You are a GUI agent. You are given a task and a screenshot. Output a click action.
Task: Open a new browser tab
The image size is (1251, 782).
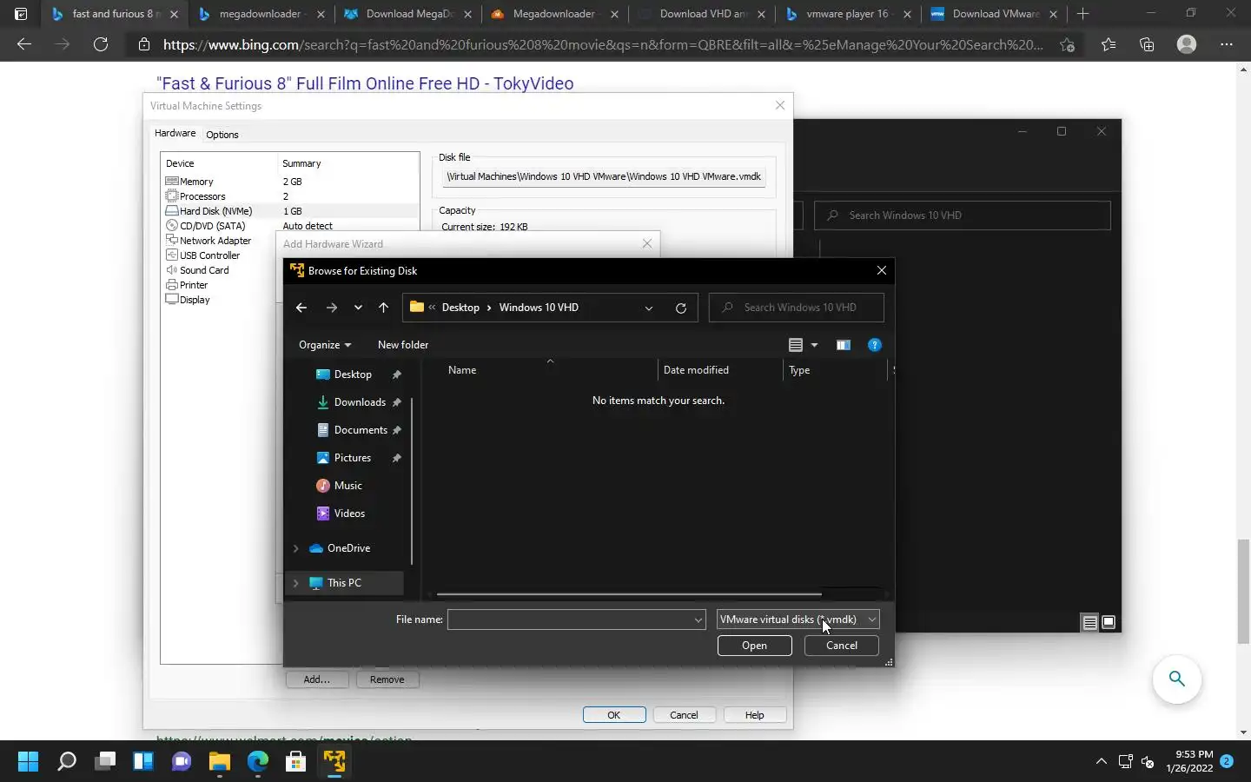pyautogui.click(x=1082, y=14)
